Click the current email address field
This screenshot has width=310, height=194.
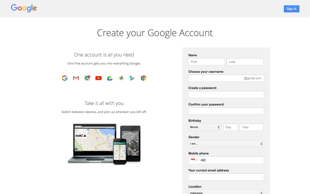click(x=226, y=177)
